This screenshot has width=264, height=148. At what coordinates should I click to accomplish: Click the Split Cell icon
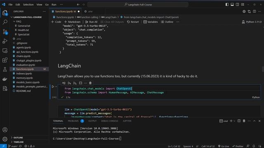click(x=81, y=83)
